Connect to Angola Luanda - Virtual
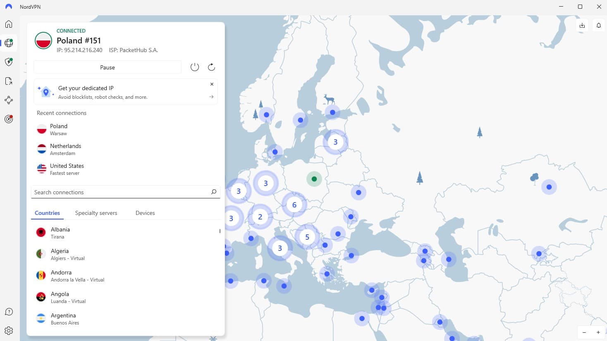 126,297
